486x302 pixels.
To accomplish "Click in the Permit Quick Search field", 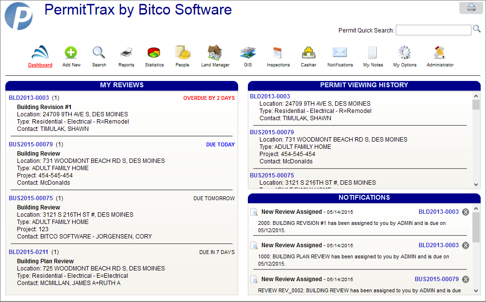I will tap(433, 30).
